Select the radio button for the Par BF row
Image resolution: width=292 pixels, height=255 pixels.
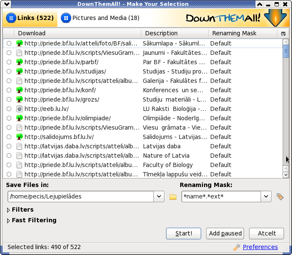pos(9,62)
